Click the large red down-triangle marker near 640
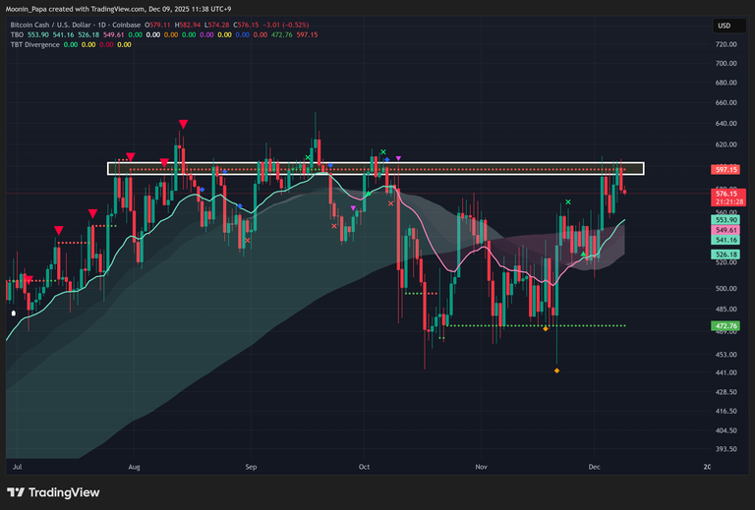The height and width of the screenshot is (510, 755). point(183,124)
